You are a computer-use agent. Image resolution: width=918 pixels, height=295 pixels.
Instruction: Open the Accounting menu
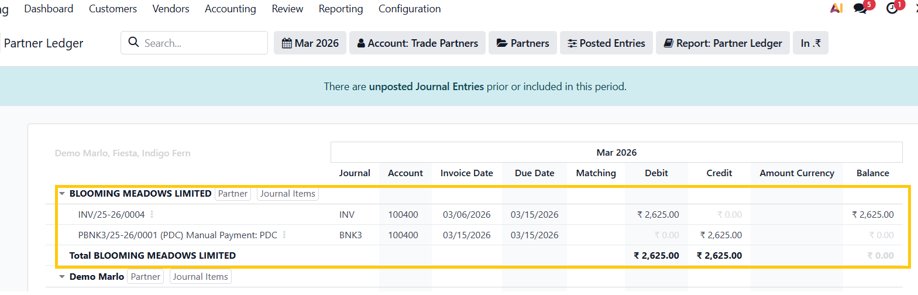pyautogui.click(x=230, y=9)
